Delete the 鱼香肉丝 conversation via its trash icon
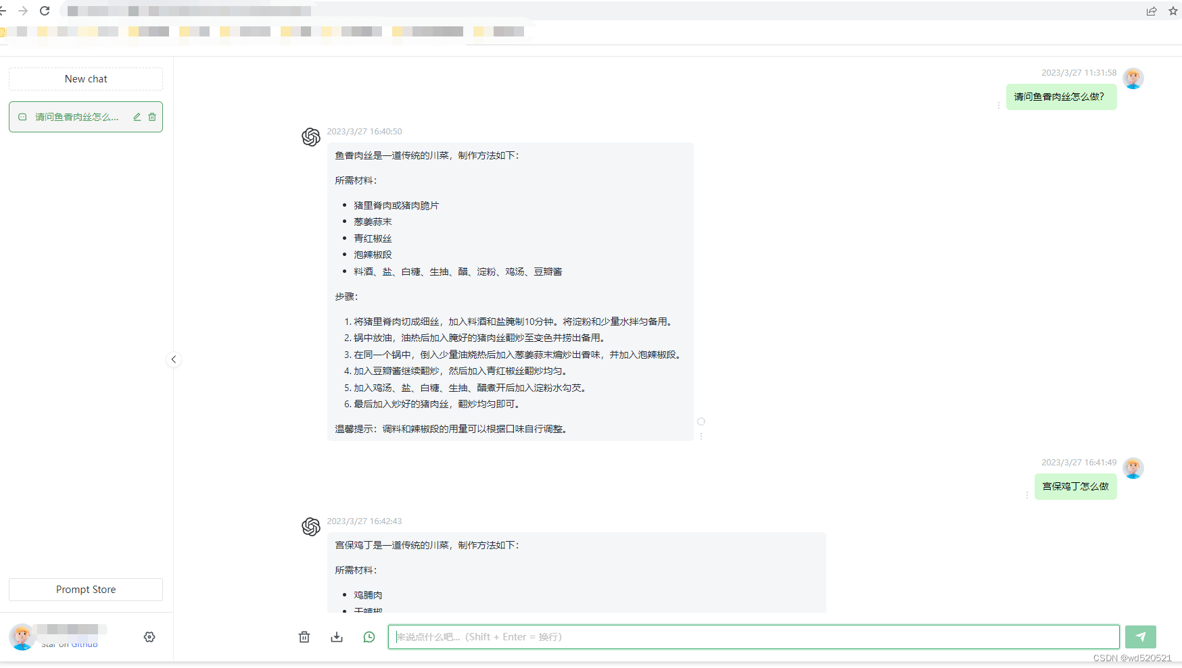Screen dimensions: 1182x668 coord(153,116)
